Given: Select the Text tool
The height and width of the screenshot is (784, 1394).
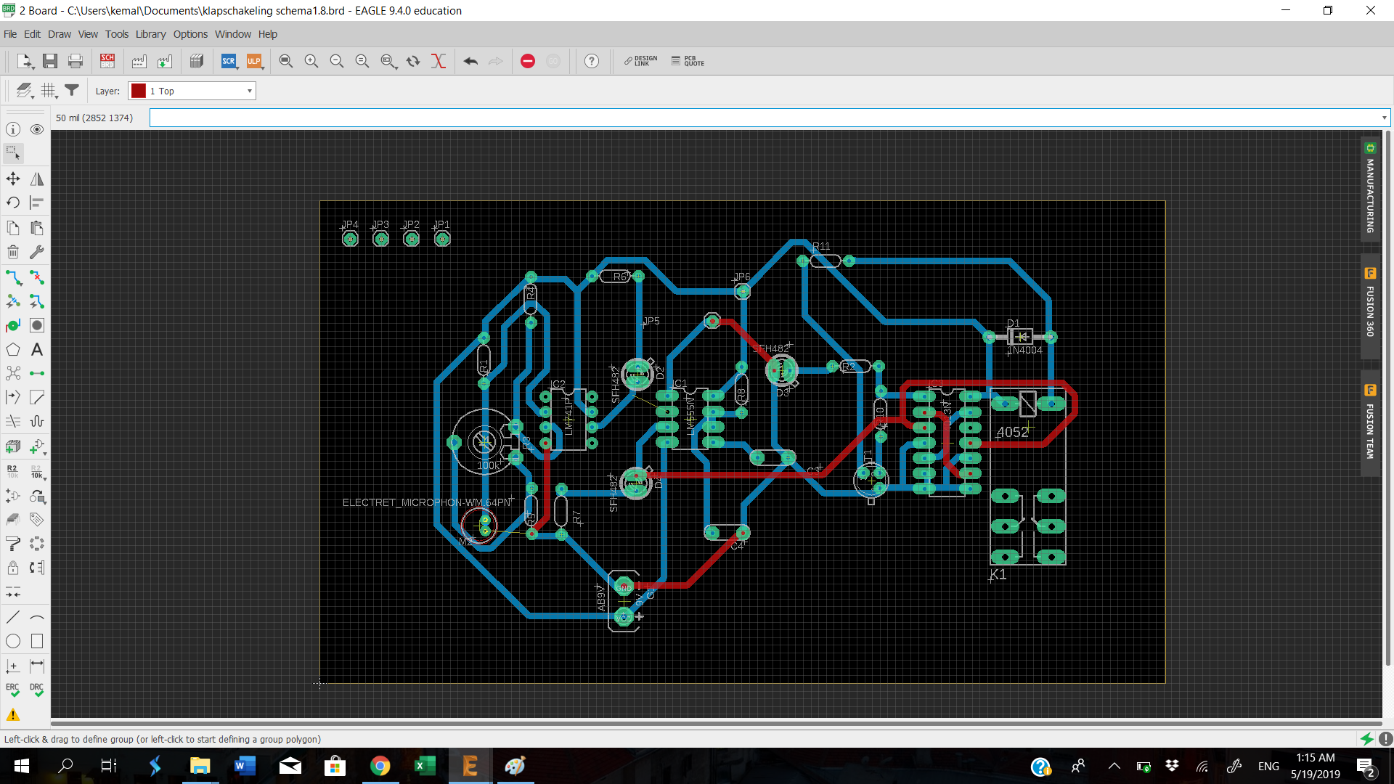Looking at the screenshot, I should (x=37, y=350).
